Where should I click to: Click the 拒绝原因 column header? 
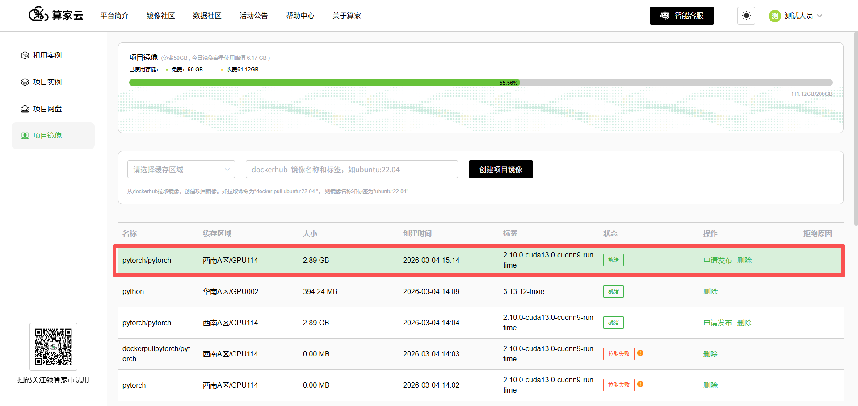point(818,233)
